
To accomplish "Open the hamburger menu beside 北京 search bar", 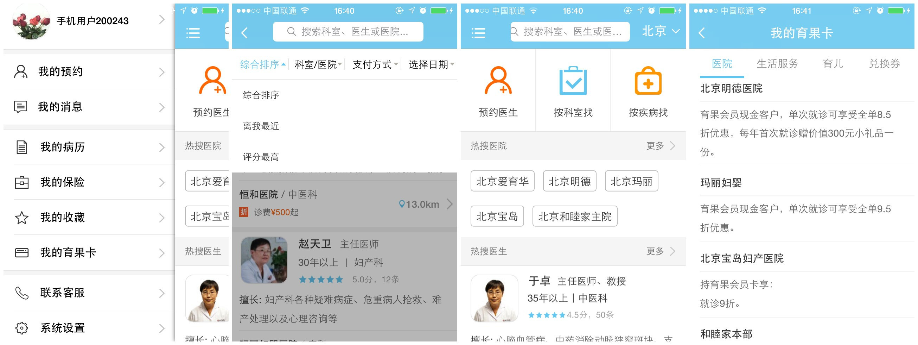I will [x=478, y=33].
